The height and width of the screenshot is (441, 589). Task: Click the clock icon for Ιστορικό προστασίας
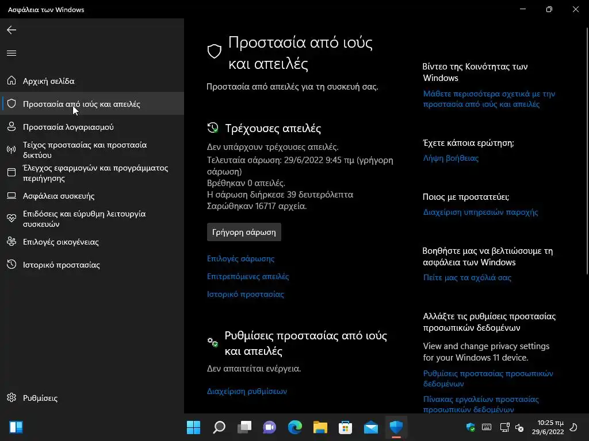pos(12,264)
